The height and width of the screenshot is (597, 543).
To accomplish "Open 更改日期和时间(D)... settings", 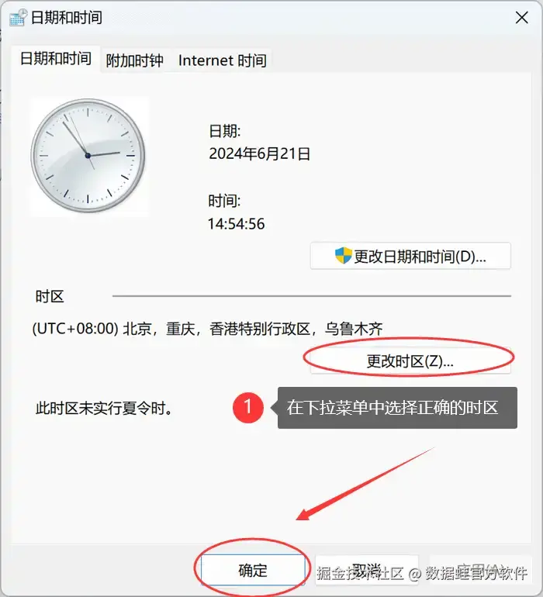I will click(410, 256).
